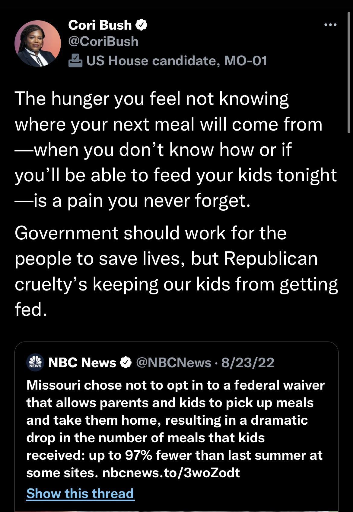
Task: Tap the @CoriBush handle
Action: 103,42
